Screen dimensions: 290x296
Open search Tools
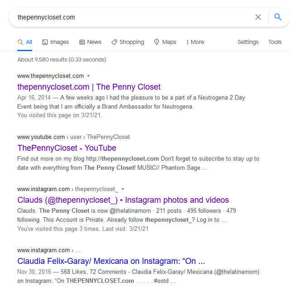coord(275,42)
